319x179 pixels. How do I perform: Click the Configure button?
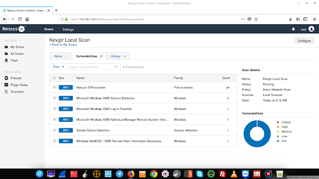tap(304, 41)
